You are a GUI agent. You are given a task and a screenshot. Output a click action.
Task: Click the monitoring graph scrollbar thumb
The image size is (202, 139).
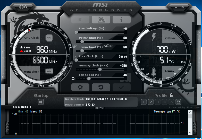point(190,116)
